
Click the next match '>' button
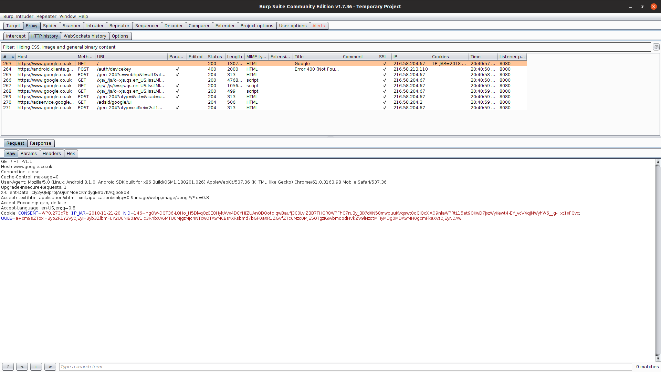tap(50, 366)
